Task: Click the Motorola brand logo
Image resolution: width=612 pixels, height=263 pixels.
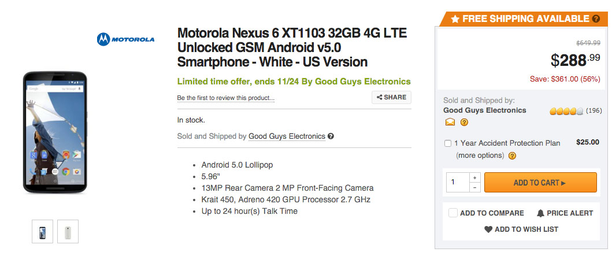Action: click(125, 39)
